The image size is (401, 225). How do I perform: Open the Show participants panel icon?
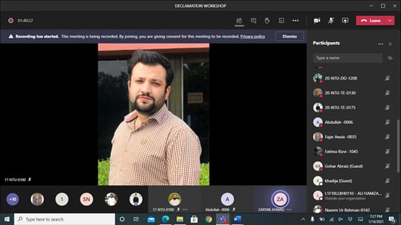(x=239, y=20)
